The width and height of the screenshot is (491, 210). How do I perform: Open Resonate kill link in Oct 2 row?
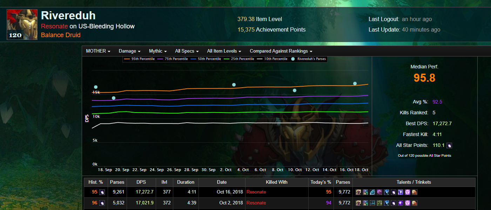pos(256,203)
